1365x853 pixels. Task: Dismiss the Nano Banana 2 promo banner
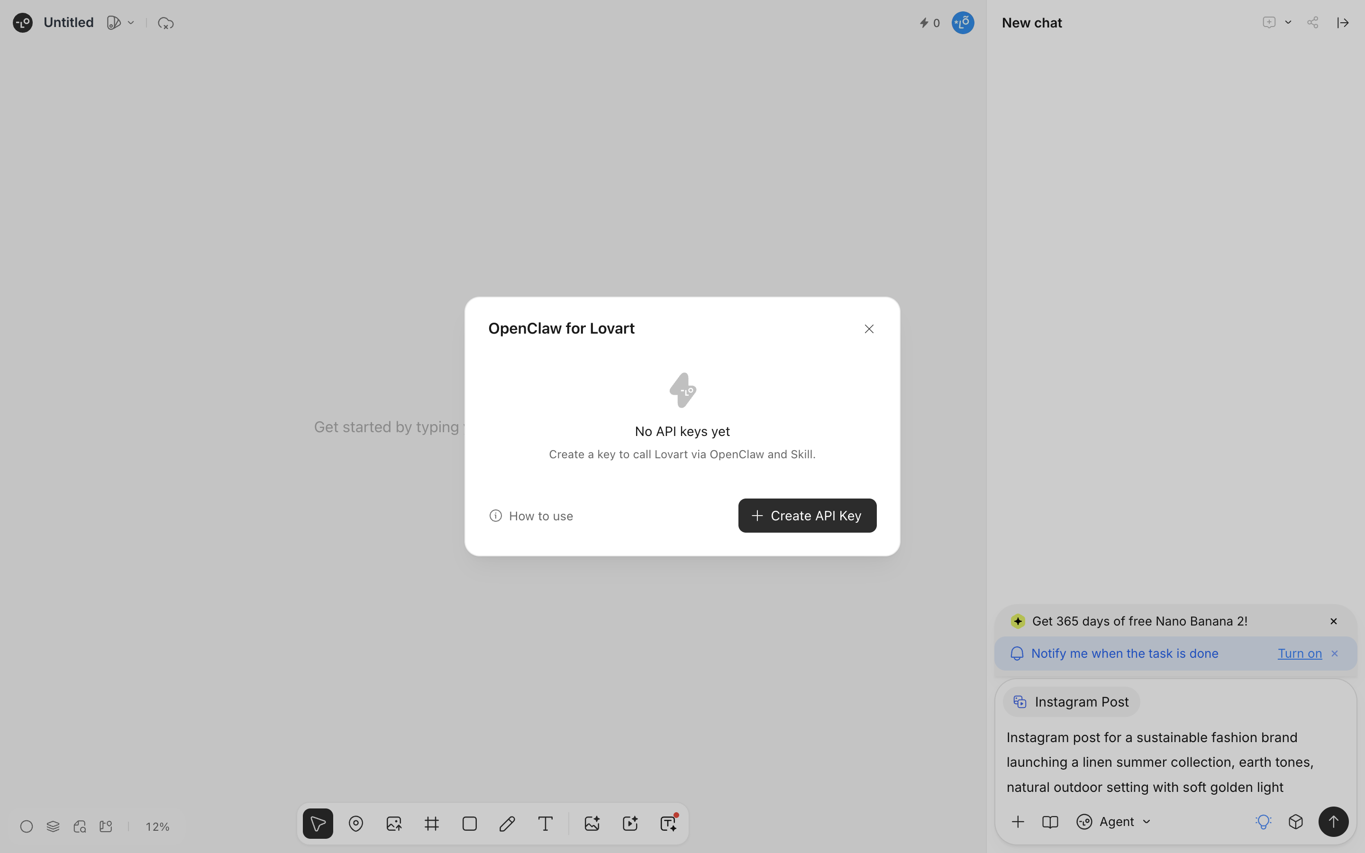point(1333,621)
